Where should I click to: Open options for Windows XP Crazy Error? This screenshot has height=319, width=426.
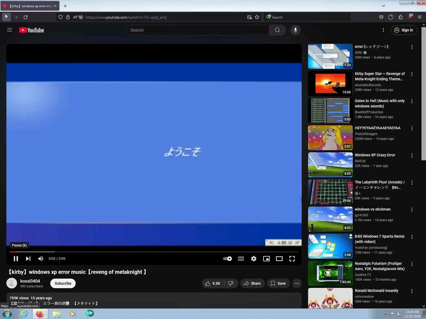click(412, 156)
